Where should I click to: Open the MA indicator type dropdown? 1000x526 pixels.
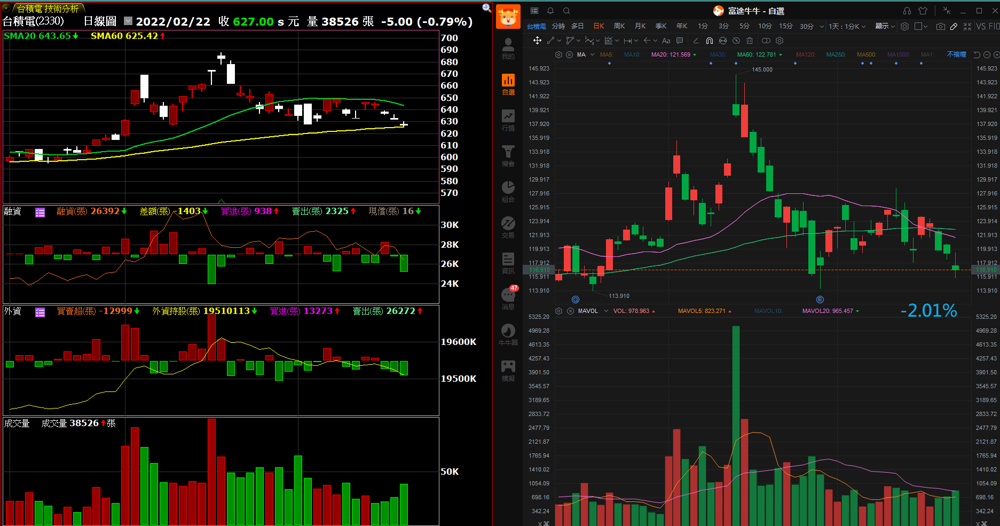pyautogui.click(x=592, y=54)
